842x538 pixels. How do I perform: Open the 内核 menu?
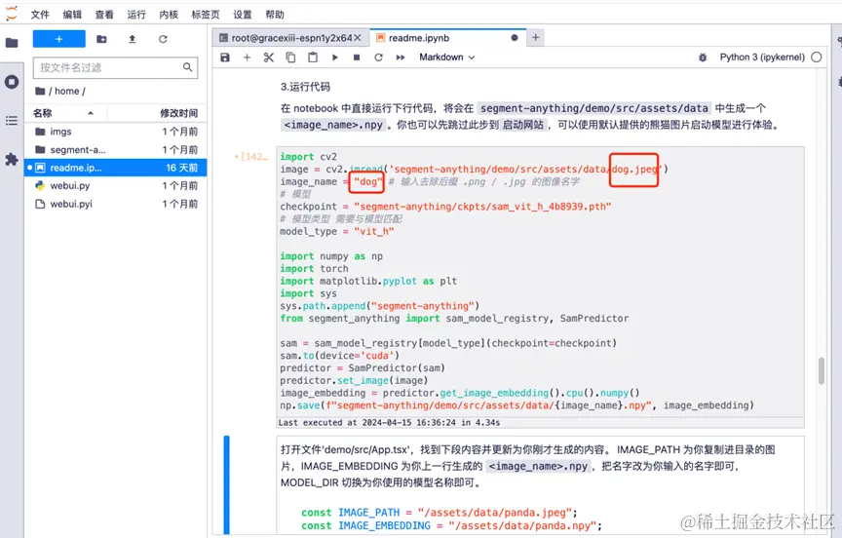tap(169, 15)
